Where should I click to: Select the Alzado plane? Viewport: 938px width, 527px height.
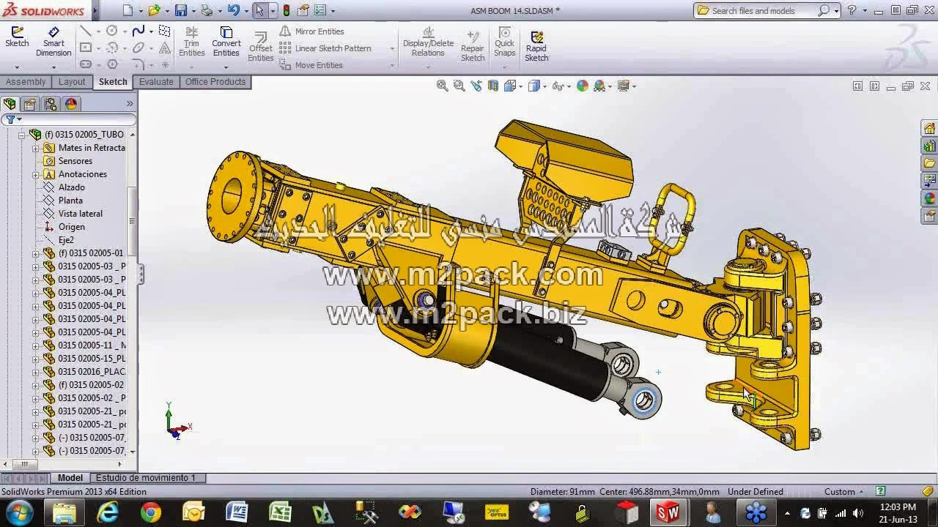coord(71,187)
